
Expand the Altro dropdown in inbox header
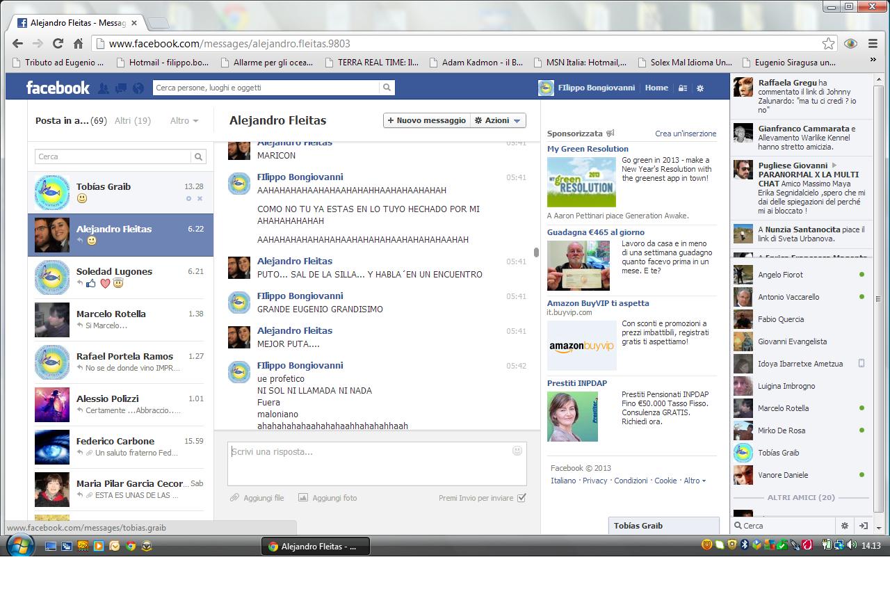pos(184,120)
